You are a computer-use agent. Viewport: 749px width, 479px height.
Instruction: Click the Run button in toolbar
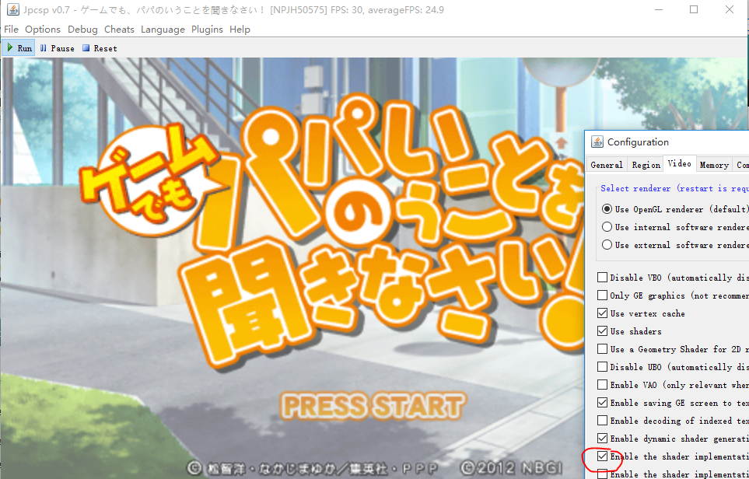click(19, 48)
